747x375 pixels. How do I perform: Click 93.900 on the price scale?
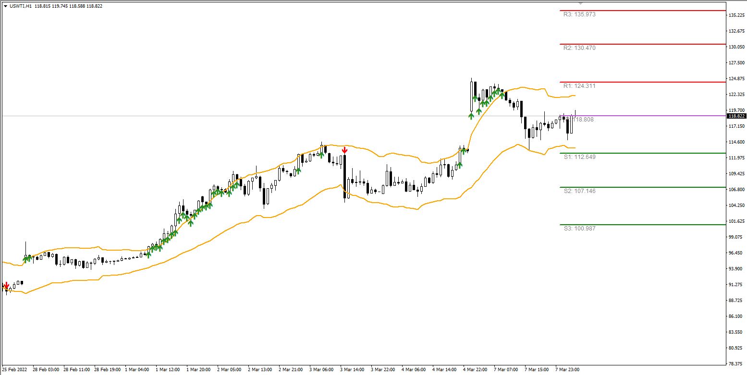[736, 269]
